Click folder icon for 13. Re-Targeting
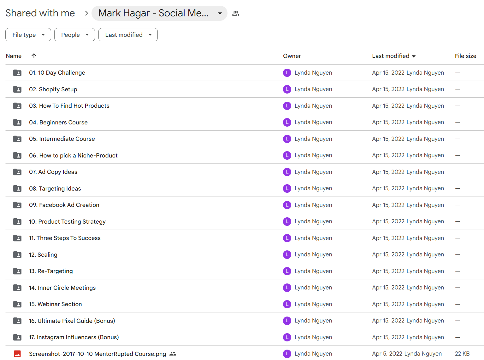Screen dimensions: 484x360 (17, 271)
